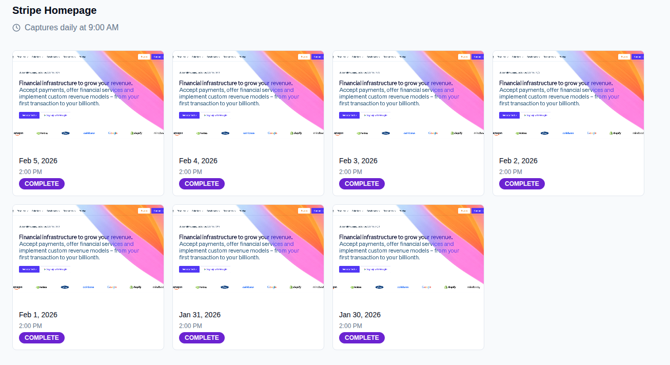Click the Google icon on the sign-up link
Image resolution: width=670 pixels, height=365 pixels.
[x=45, y=115]
